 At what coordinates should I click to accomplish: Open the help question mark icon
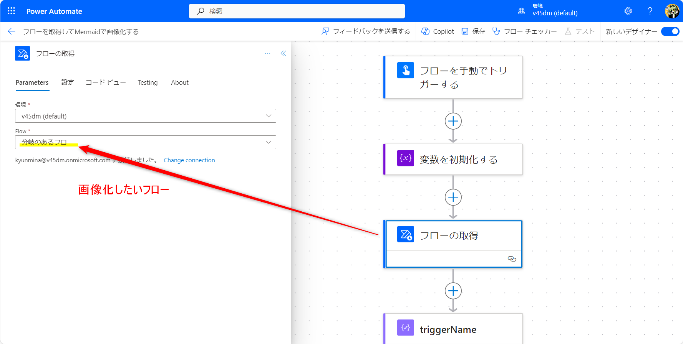click(650, 11)
